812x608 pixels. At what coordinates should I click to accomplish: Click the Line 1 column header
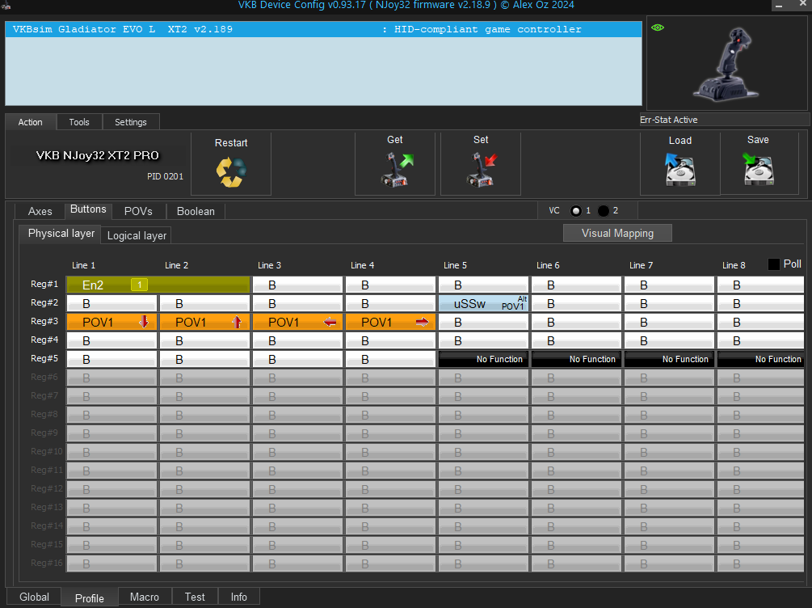(83, 265)
